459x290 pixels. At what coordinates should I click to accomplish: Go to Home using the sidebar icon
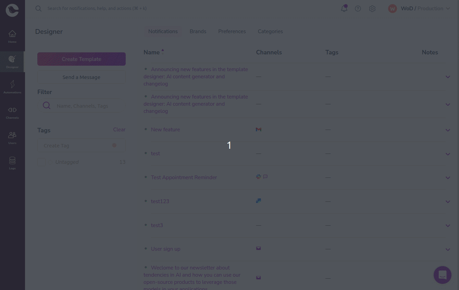12,36
